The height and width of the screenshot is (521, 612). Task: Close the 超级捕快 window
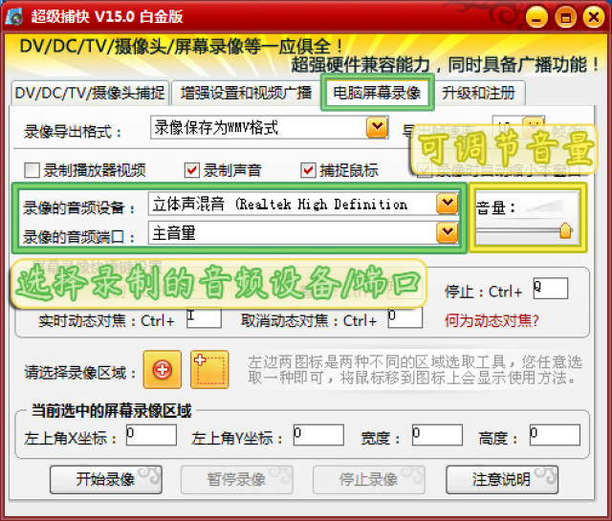[x=594, y=17]
